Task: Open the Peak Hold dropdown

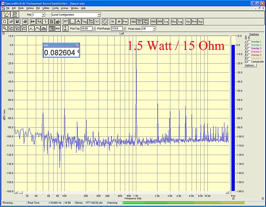Action: click(154, 29)
